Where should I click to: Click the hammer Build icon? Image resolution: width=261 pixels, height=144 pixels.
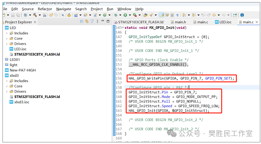tap(35, 15)
